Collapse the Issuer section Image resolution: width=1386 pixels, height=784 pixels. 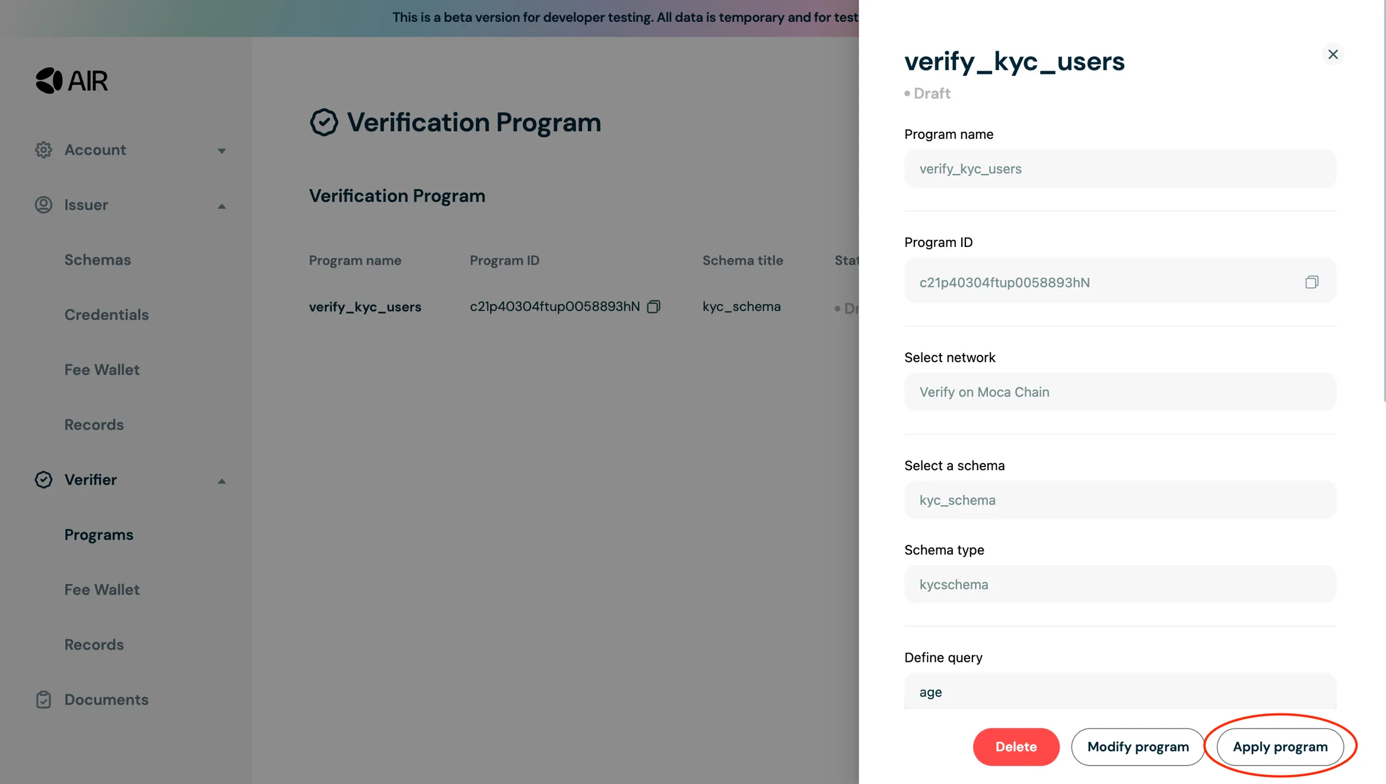point(221,205)
